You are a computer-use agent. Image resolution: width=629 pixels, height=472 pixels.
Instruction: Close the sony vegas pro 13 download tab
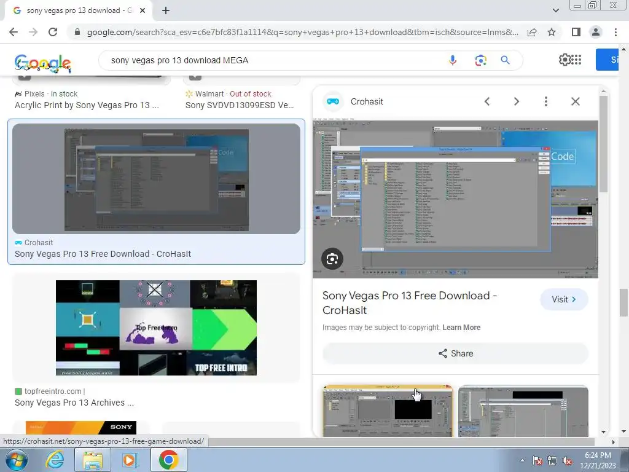tap(143, 11)
